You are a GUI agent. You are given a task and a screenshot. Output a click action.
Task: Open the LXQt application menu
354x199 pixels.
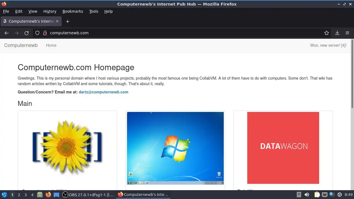[4, 195]
